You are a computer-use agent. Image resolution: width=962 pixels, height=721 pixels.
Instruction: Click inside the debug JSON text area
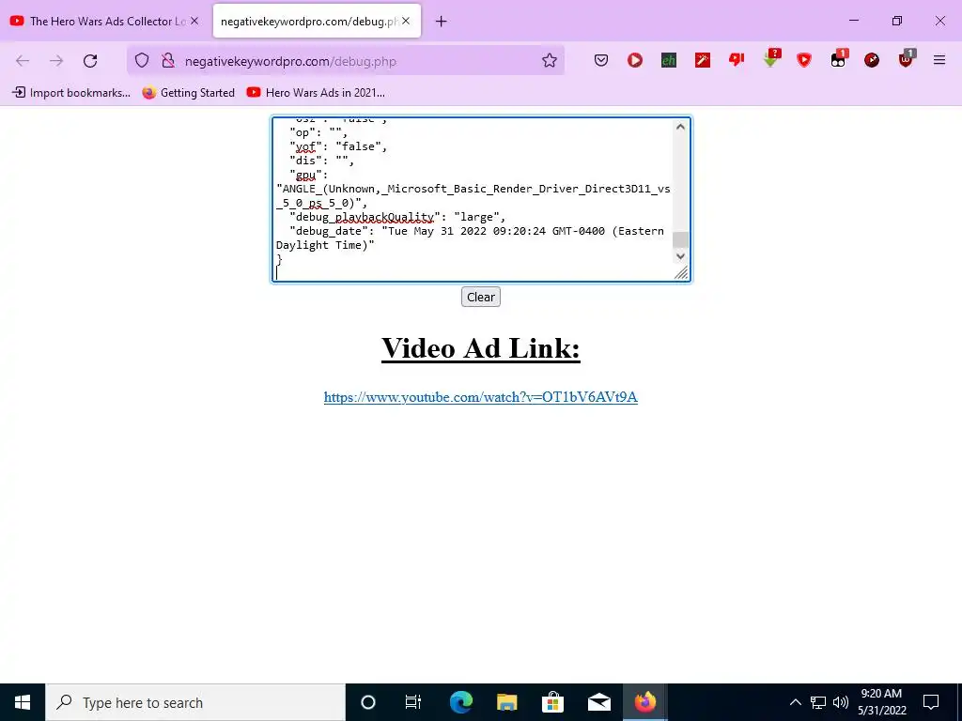click(473, 199)
